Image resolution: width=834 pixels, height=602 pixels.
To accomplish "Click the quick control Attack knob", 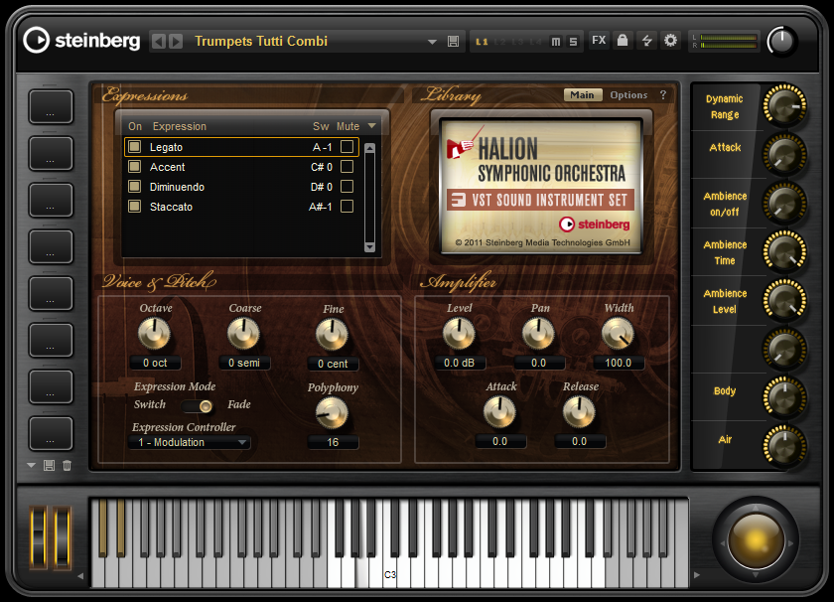I will coord(784,154).
